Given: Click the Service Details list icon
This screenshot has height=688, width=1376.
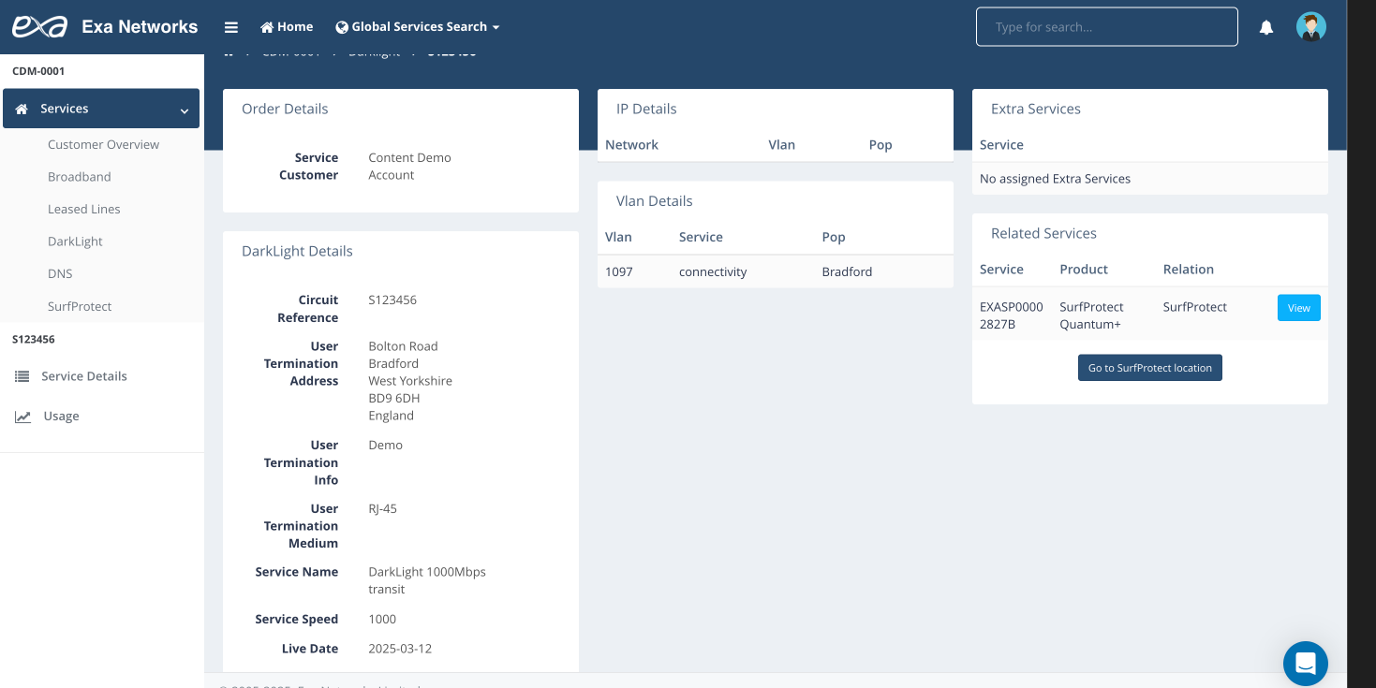Looking at the screenshot, I should pyautogui.click(x=22, y=376).
